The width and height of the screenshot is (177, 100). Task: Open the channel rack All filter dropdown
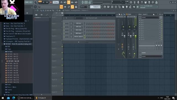78,18
